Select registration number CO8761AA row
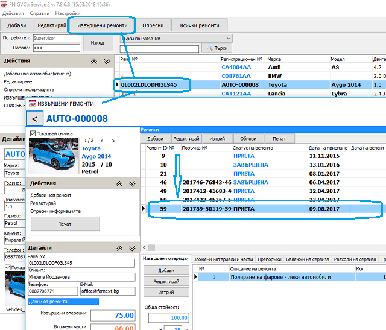 250,76
